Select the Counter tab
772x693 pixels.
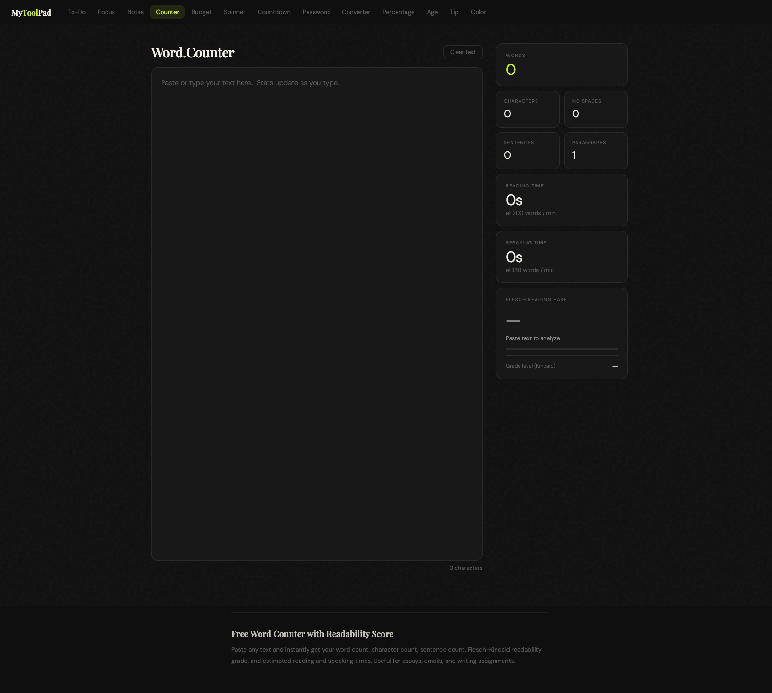(167, 12)
